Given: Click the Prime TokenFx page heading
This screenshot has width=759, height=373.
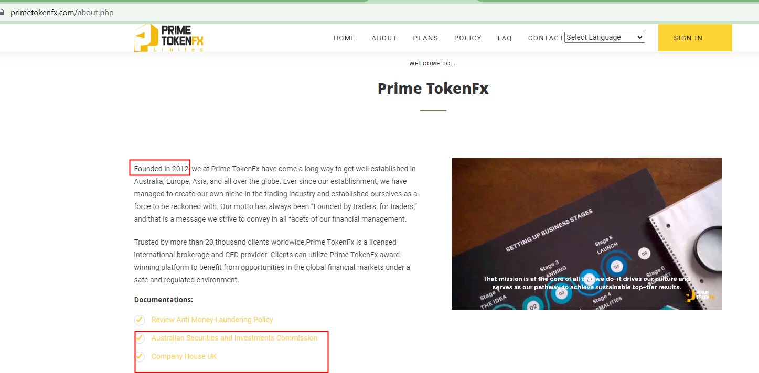Looking at the screenshot, I should [x=433, y=89].
